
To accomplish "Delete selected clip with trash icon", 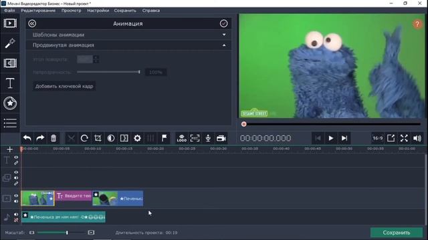I will 53,138.
